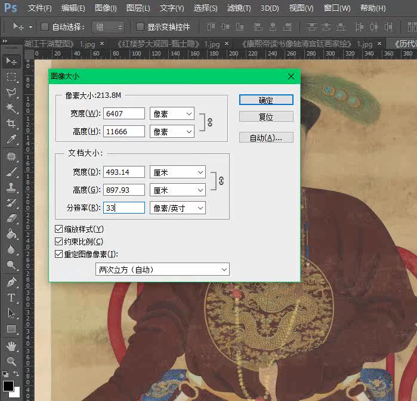Select the Zoom tool
417x401 pixels.
11,362
